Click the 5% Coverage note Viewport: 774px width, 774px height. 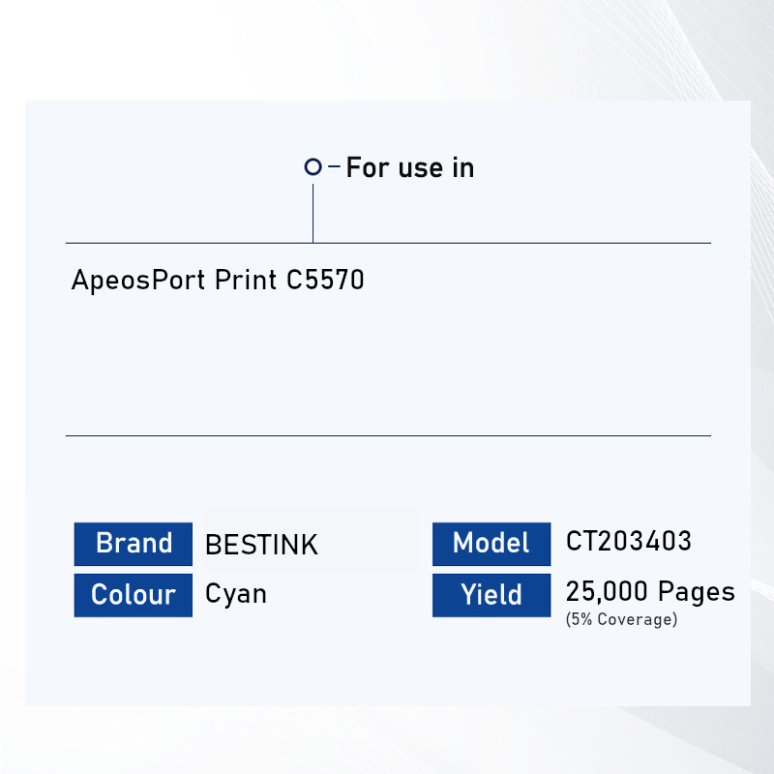tap(621, 619)
